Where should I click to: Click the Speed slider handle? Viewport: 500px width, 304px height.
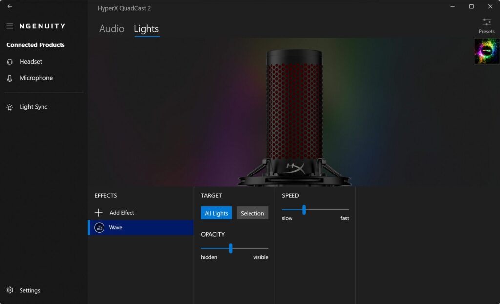pos(304,210)
